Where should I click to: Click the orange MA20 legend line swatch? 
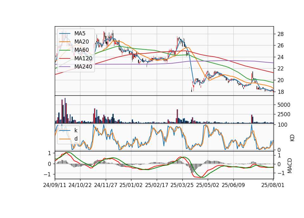[x=65, y=42]
